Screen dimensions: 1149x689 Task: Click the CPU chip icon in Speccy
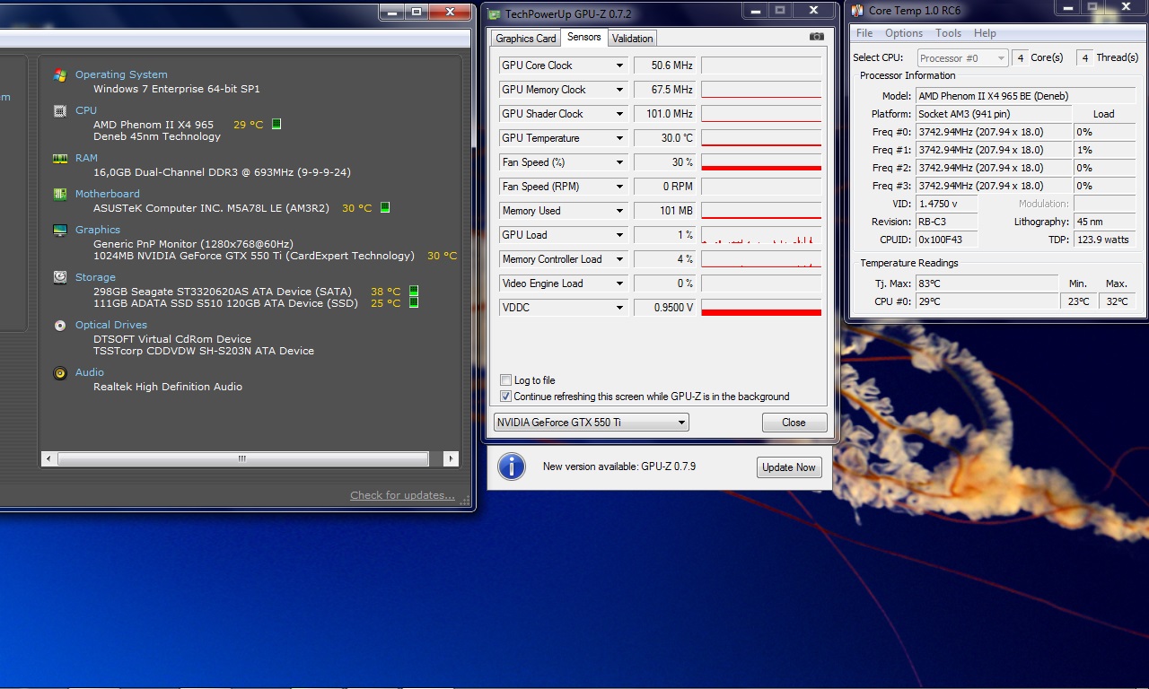pyautogui.click(x=60, y=111)
